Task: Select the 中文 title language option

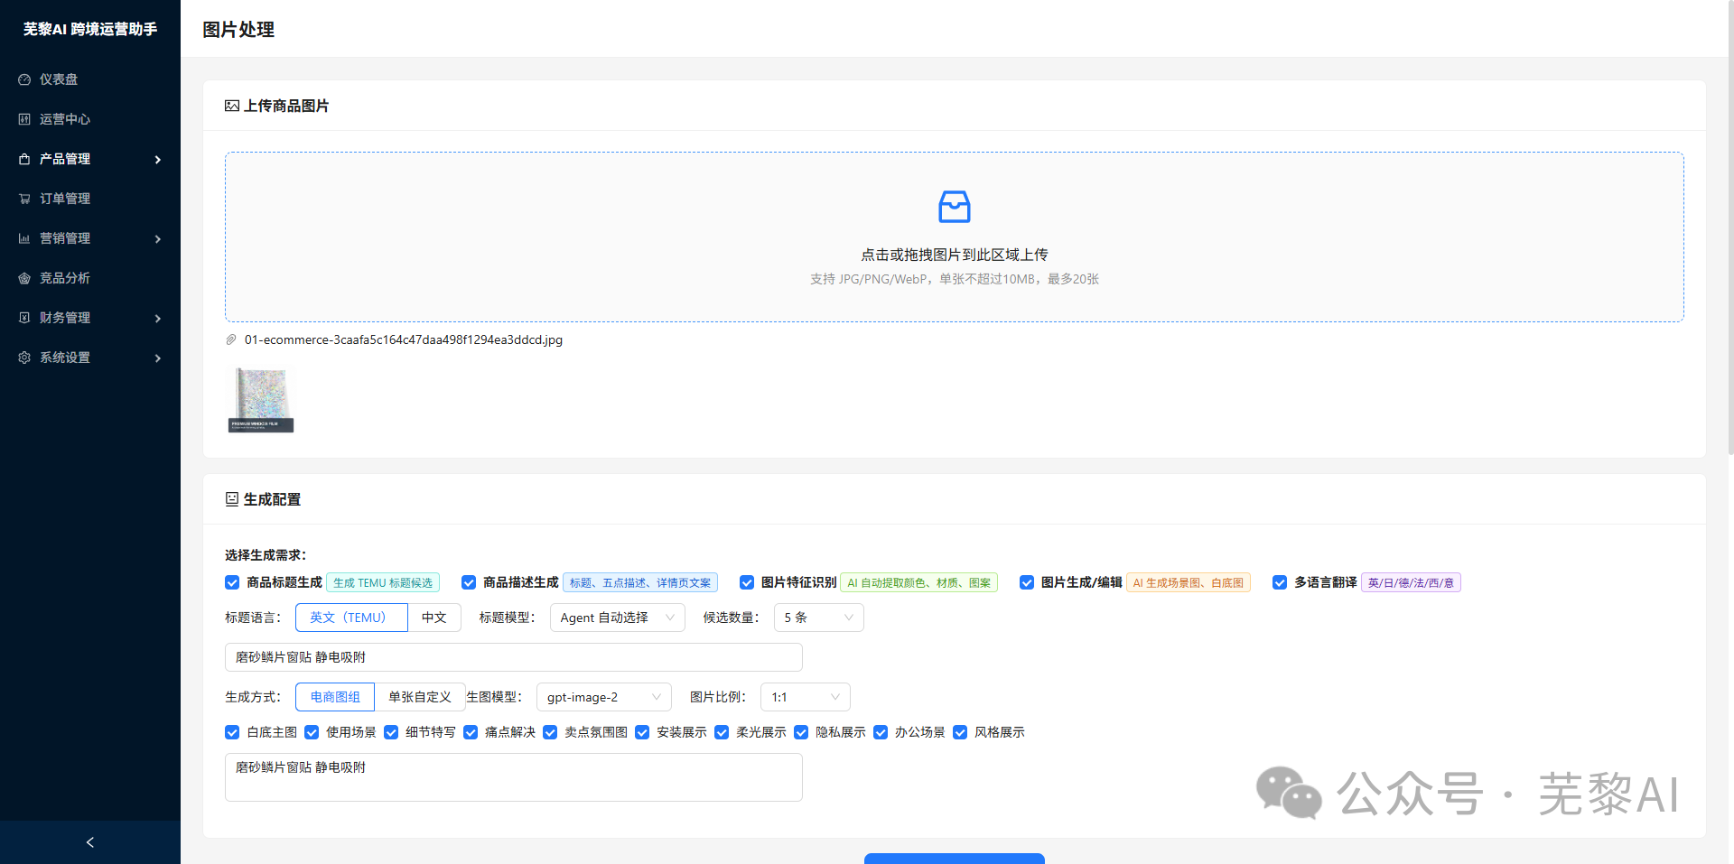Action: [434, 618]
